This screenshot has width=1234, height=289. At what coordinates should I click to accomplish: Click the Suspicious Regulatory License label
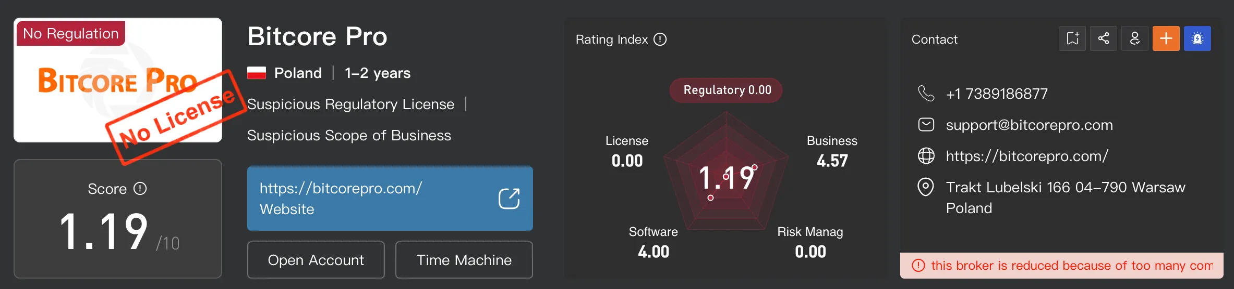tap(350, 104)
